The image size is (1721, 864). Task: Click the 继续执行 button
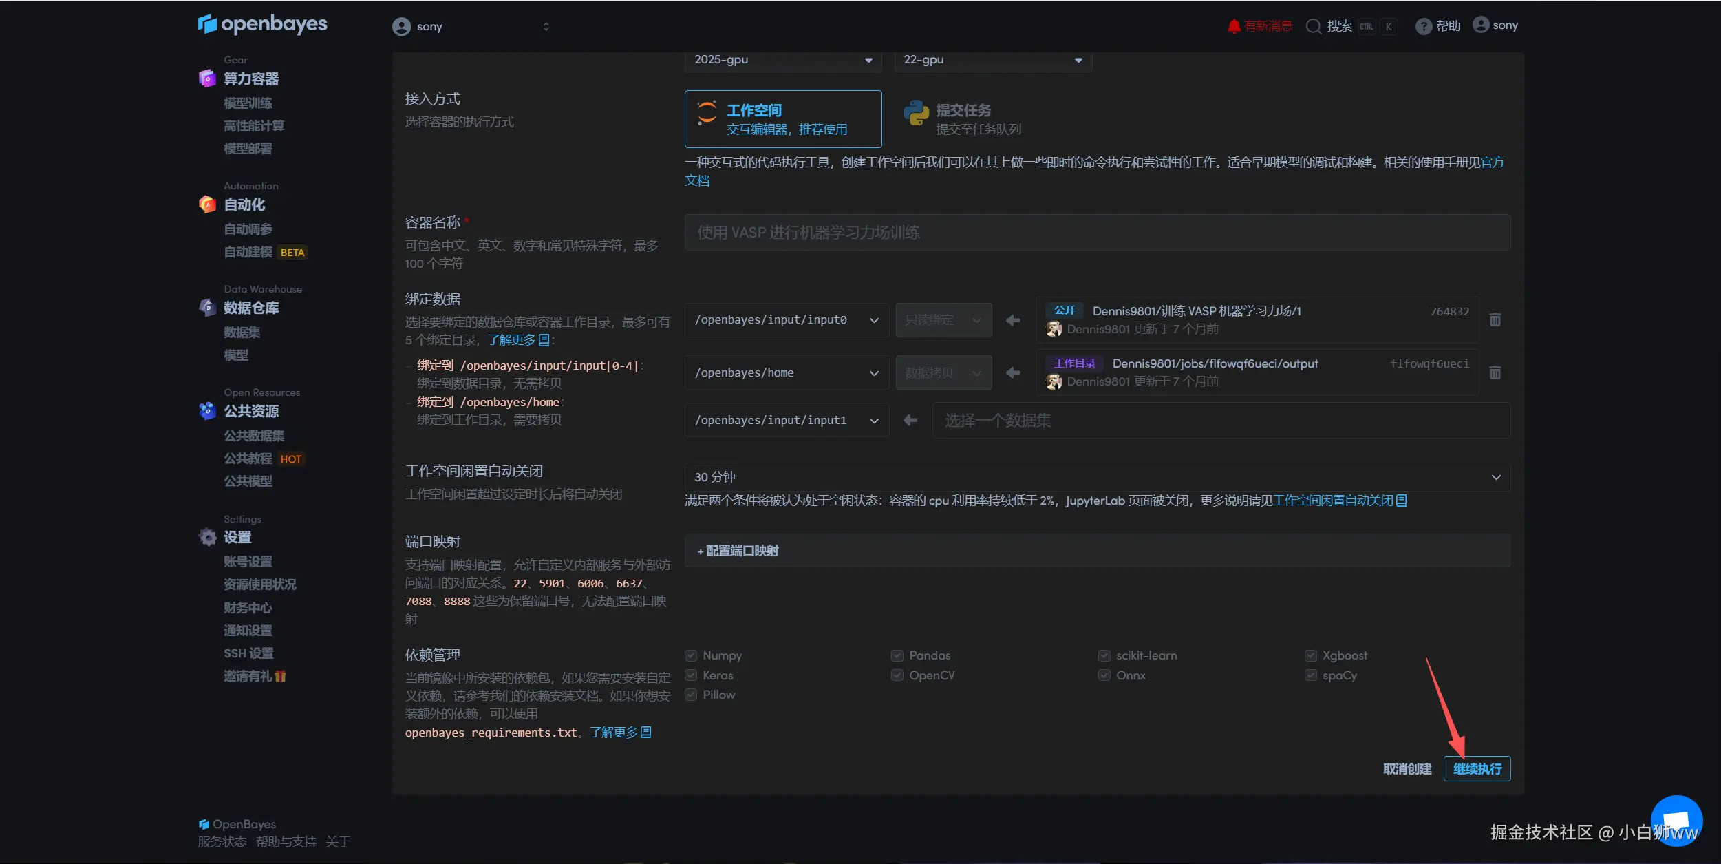click(x=1477, y=769)
